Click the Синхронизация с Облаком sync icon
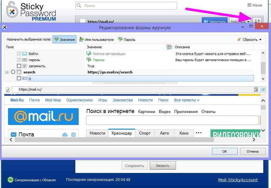 [10, 180]
